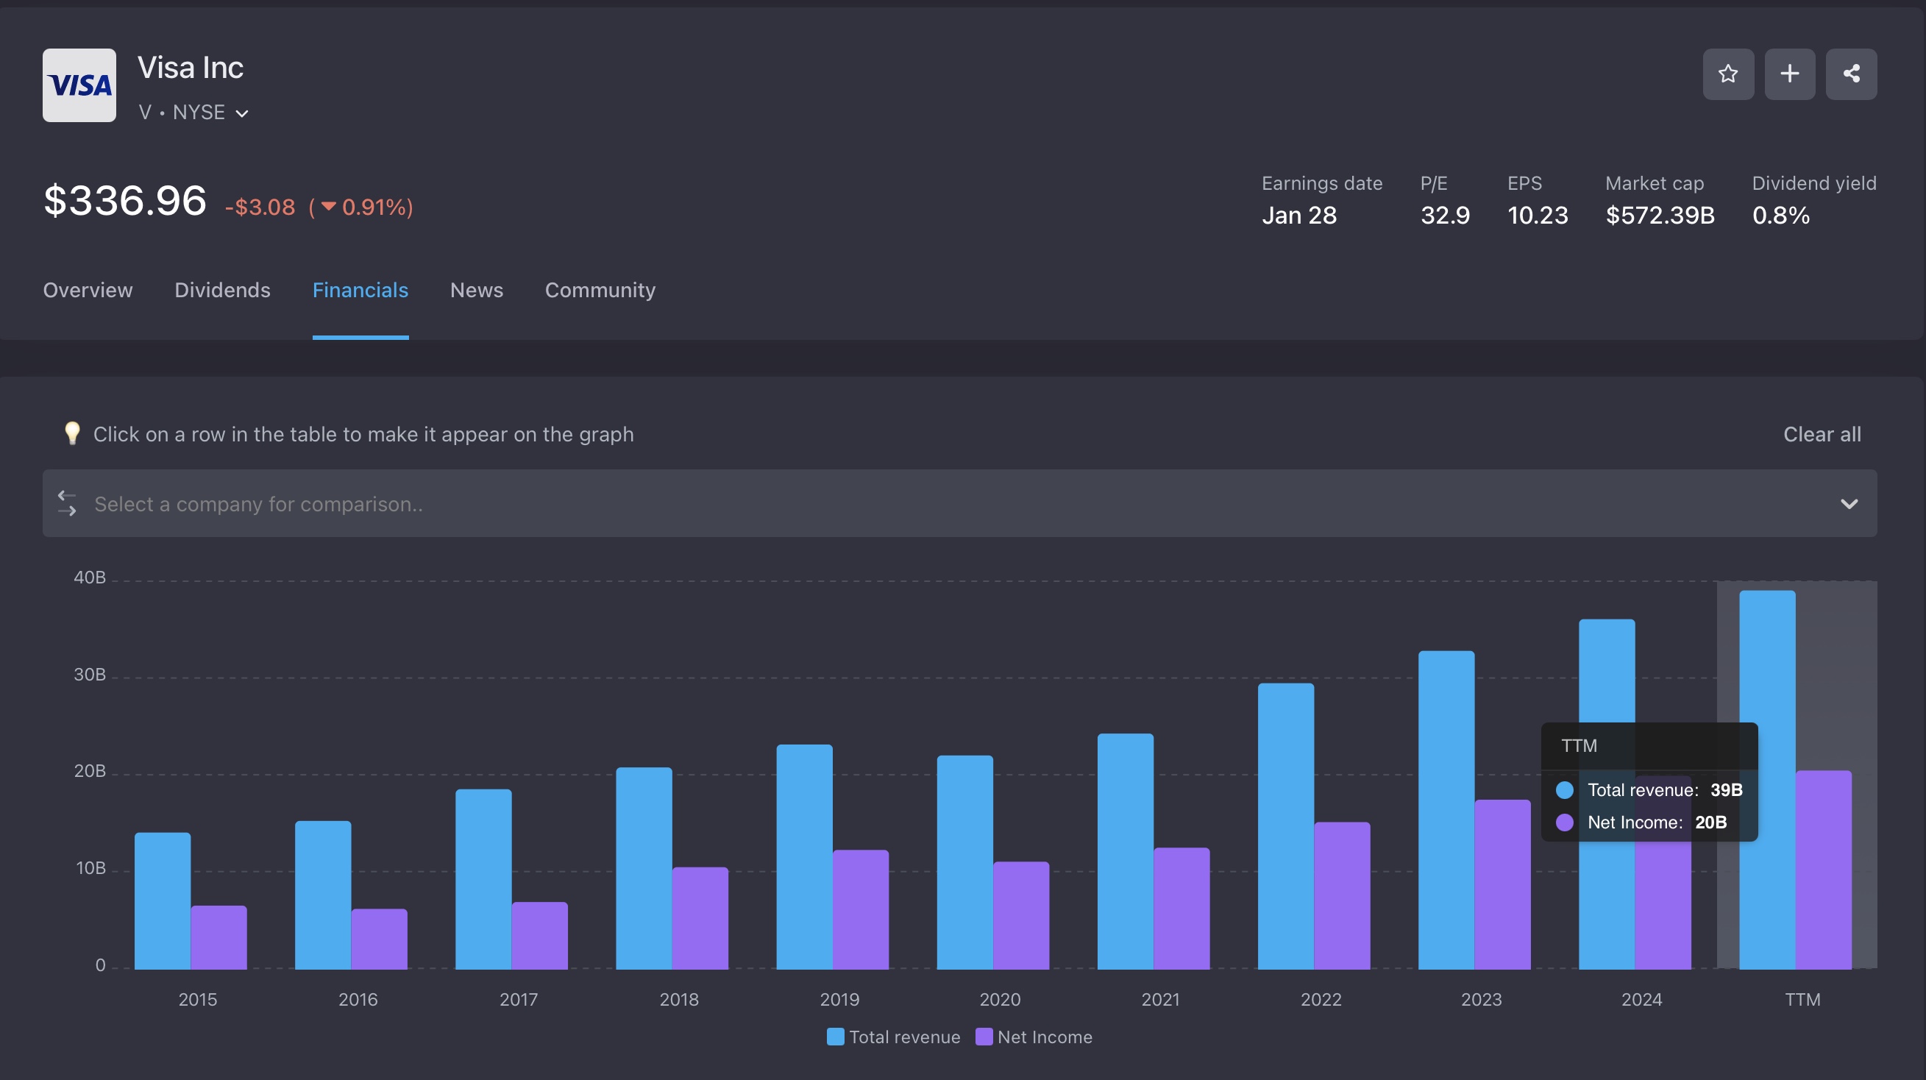This screenshot has height=1080, width=1926.
Task: Click the 2019 Net Income bar
Action: 861,909
